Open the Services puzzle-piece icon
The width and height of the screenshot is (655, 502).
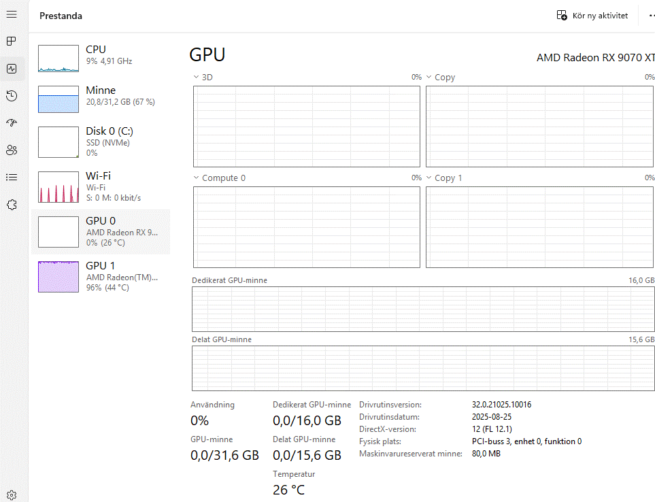point(12,205)
